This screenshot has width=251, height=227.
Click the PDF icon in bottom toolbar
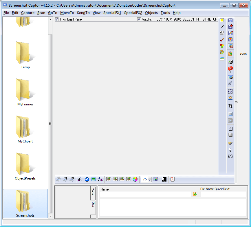pos(172,179)
